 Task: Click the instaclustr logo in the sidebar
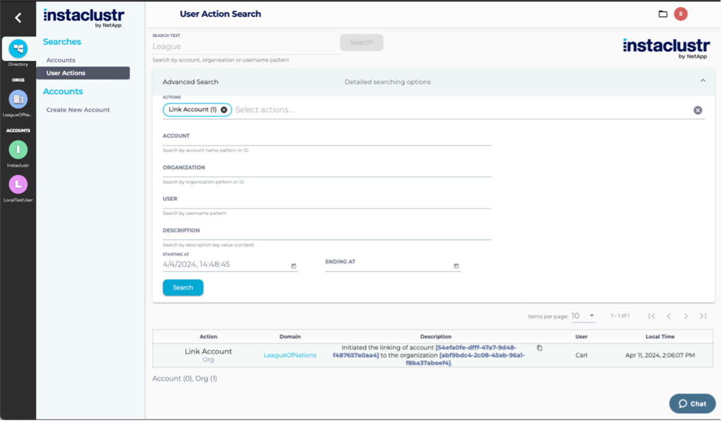[x=84, y=18]
